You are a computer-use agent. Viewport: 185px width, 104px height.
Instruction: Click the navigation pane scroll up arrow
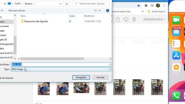(15, 15)
